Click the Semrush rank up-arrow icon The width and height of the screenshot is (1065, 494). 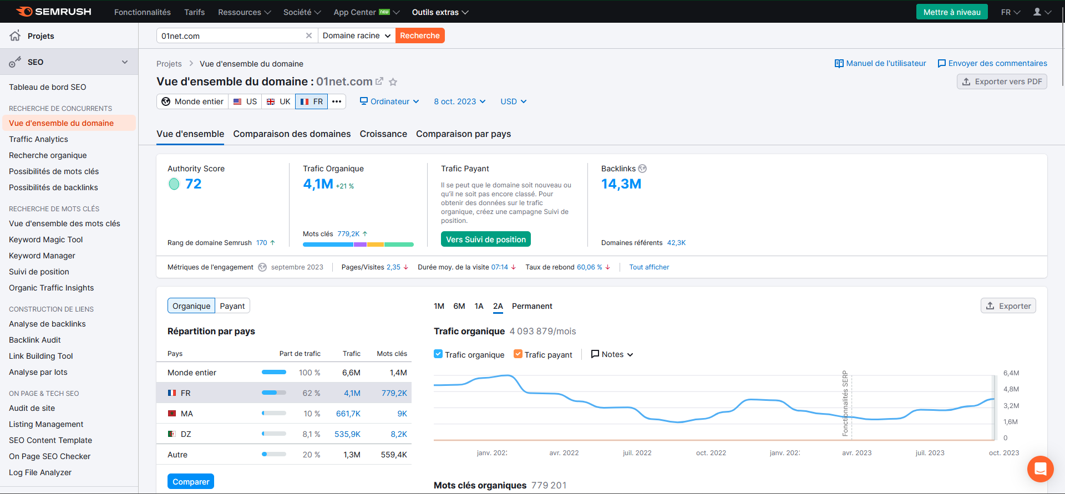pyautogui.click(x=272, y=243)
